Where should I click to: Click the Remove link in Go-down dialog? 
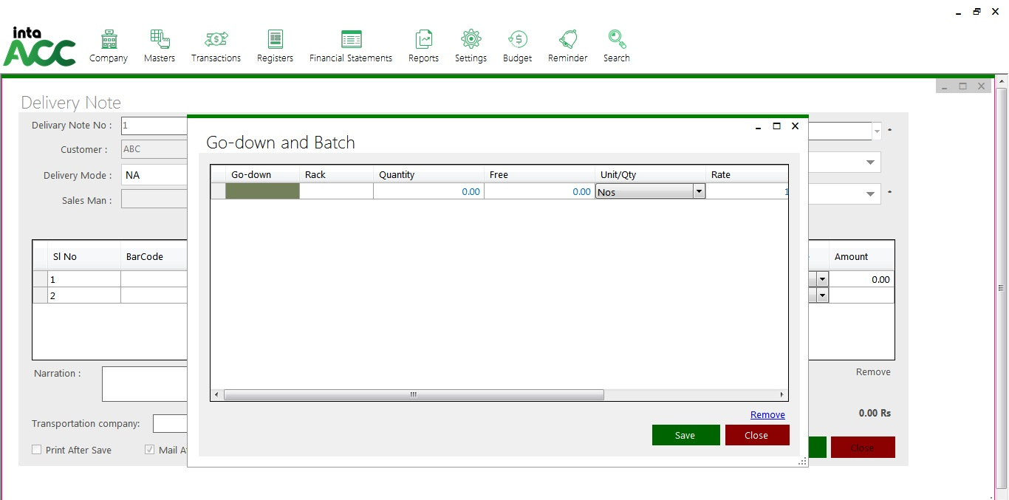767,415
